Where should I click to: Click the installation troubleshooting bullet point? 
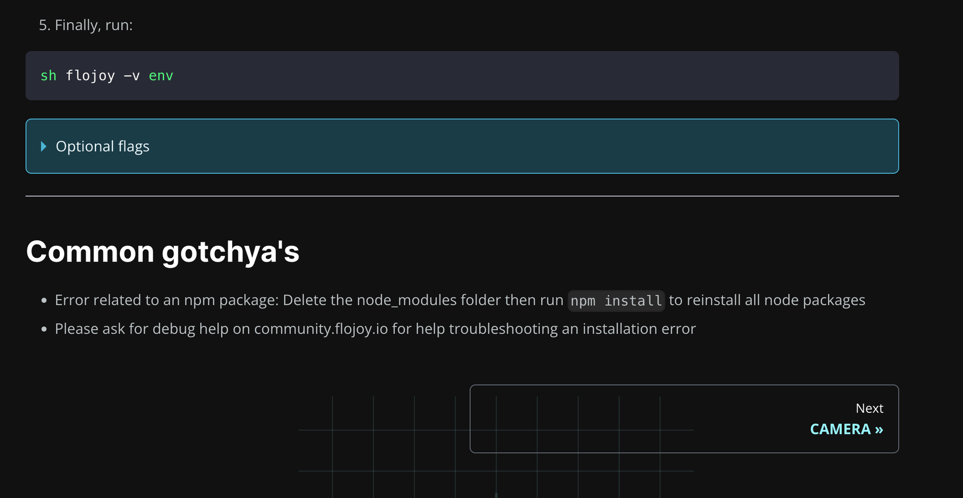(x=375, y=328)
